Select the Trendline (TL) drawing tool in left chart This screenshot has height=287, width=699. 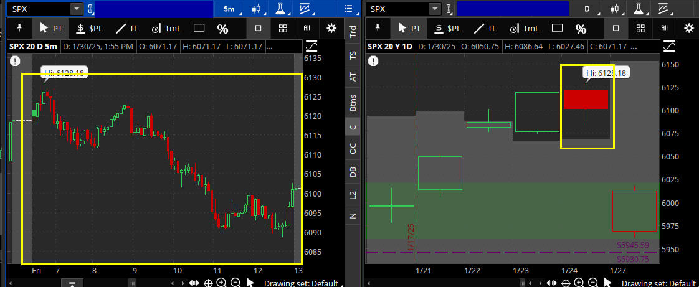127,28
